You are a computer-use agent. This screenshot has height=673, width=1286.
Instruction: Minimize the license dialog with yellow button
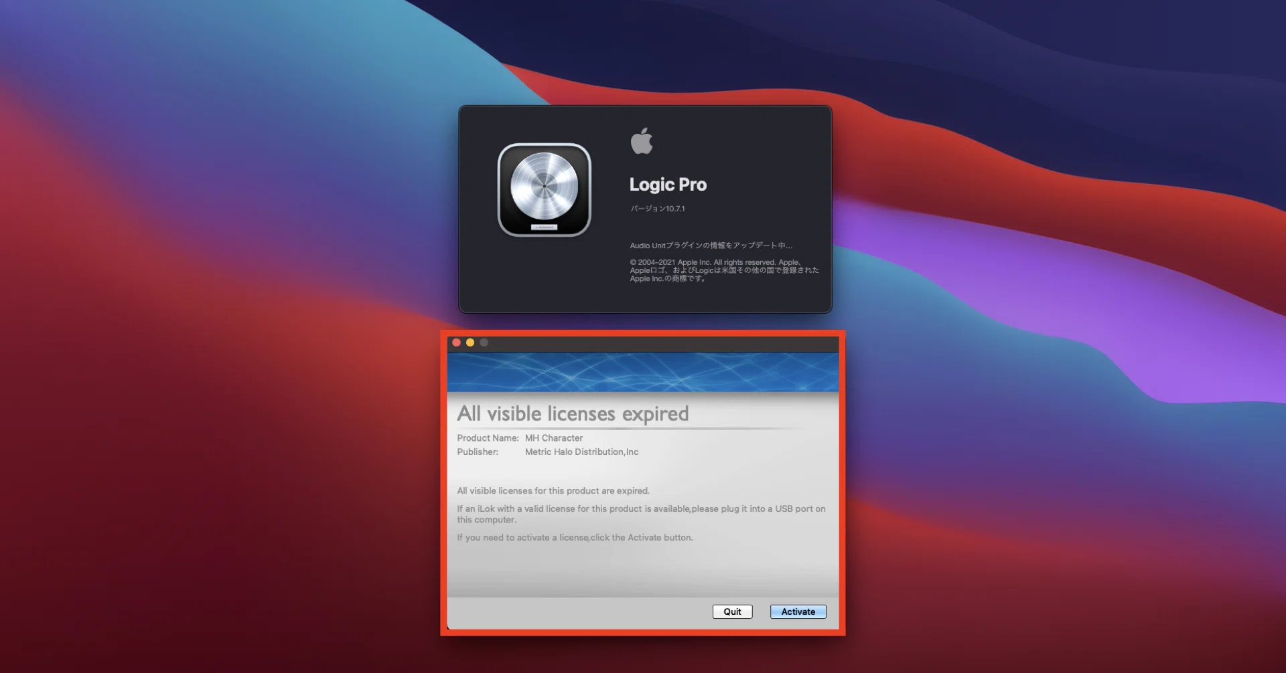(470, 343)
